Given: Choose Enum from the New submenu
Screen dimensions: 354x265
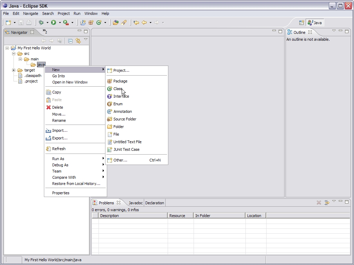Looking at the screenshot, I should click(x=137, y=104).
